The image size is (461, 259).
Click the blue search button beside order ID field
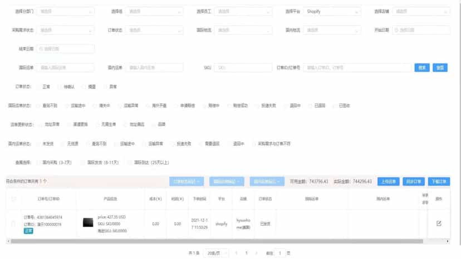point(422,68)
